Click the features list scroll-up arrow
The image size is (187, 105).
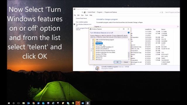[x=129, y=40]
